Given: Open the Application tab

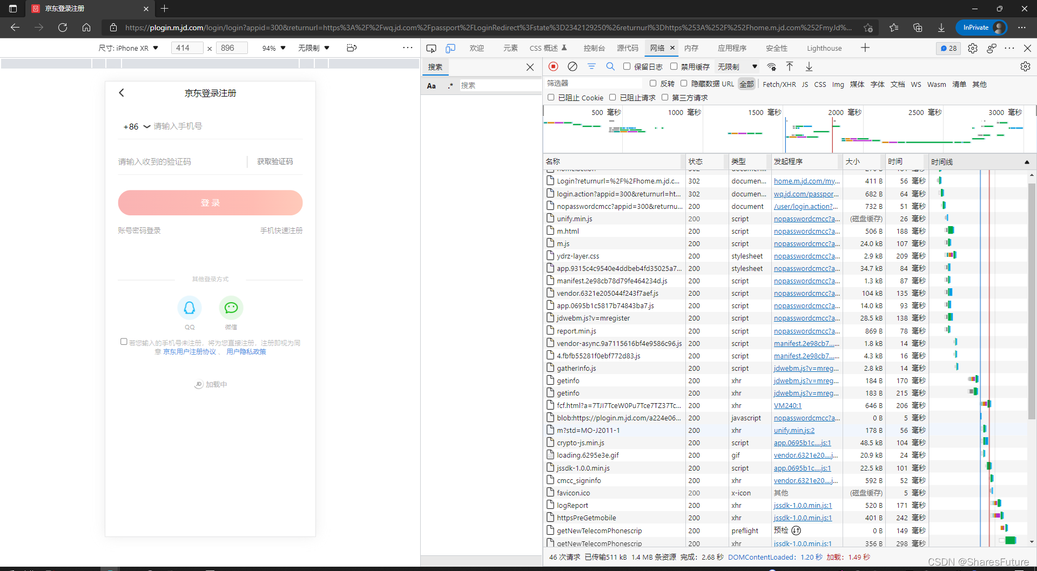Looking at the screenshot, I should (732, 48).
